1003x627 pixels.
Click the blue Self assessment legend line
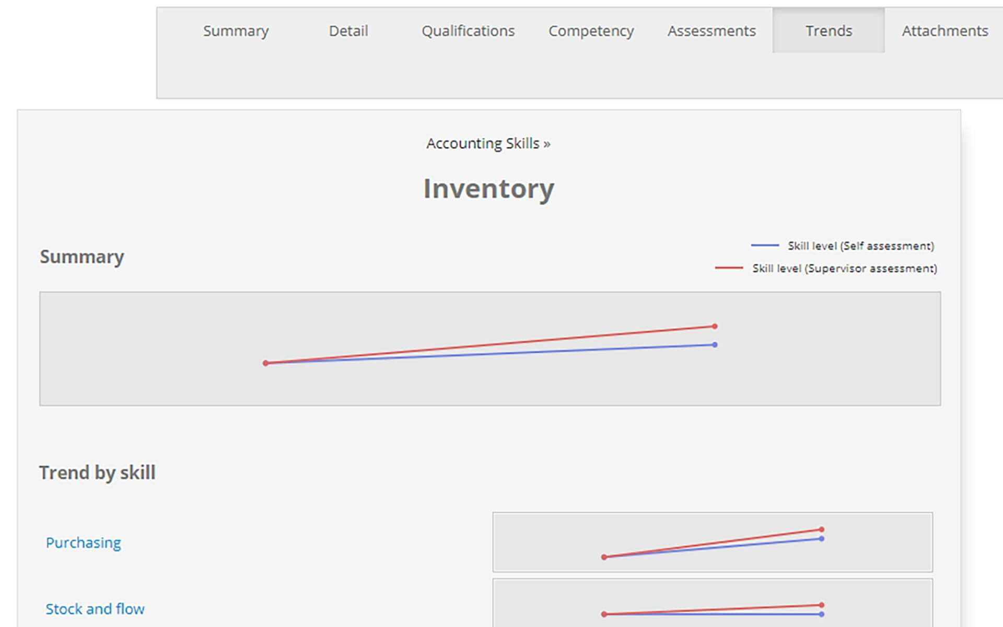[x=765, y=245]
